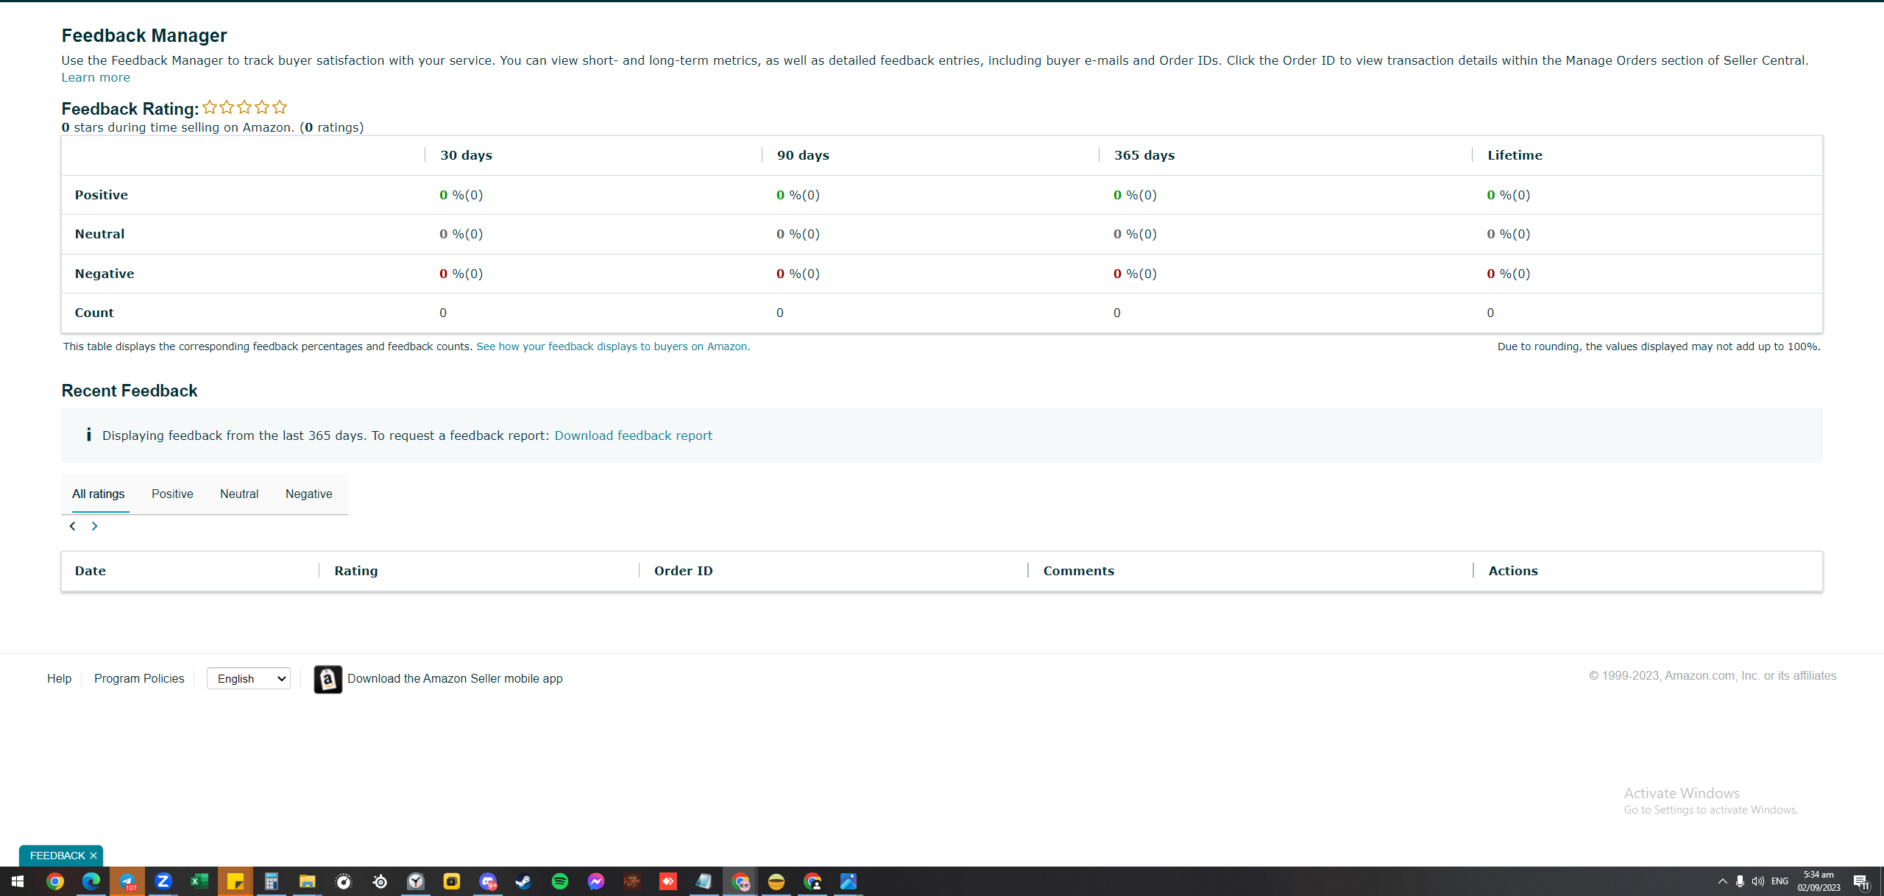Switch to the Neutral feedback tab

[x=239, y=494]
